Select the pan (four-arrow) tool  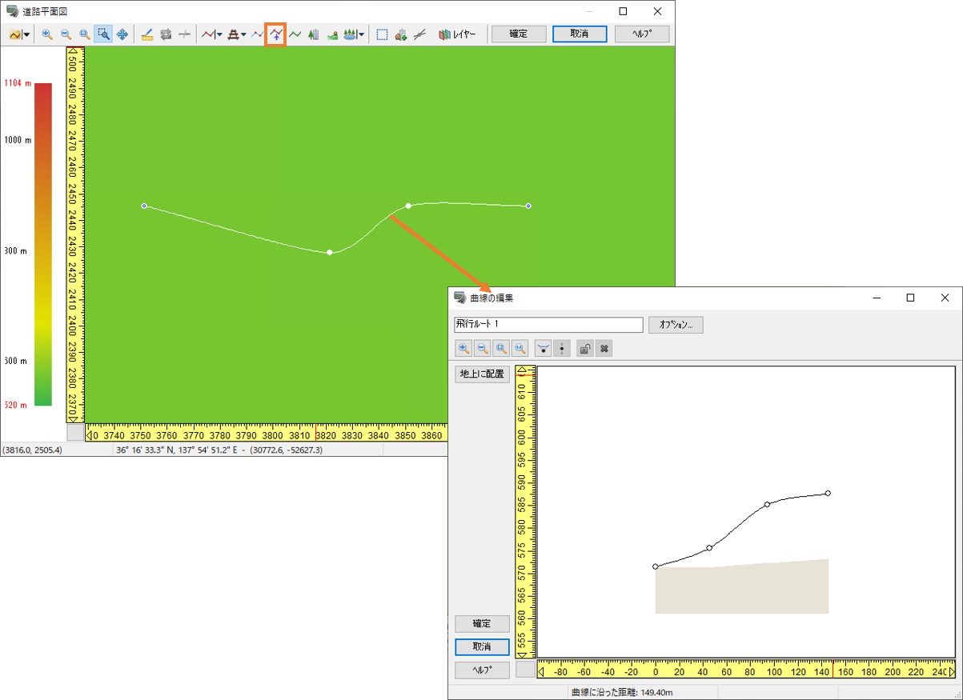point(122,34)
